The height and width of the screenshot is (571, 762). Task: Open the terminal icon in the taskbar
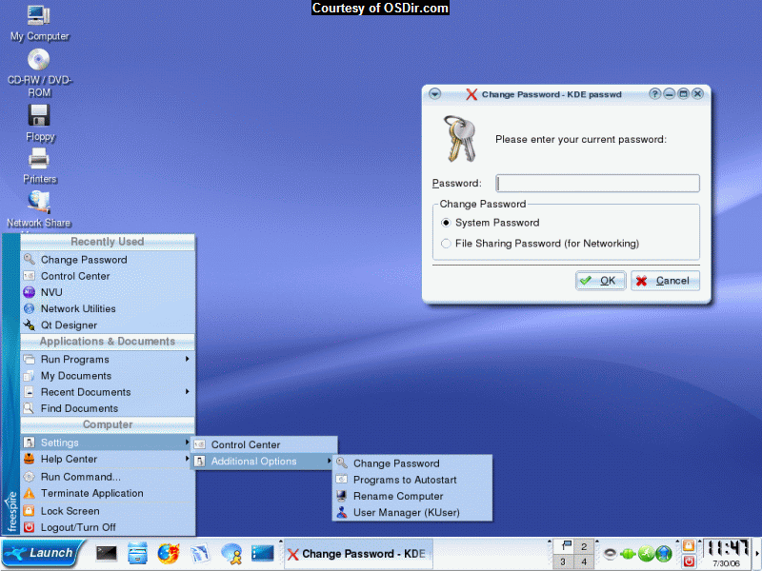coord(106,553)
